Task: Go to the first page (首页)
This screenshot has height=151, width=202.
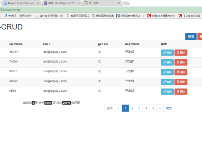Action: coord(110,108)
